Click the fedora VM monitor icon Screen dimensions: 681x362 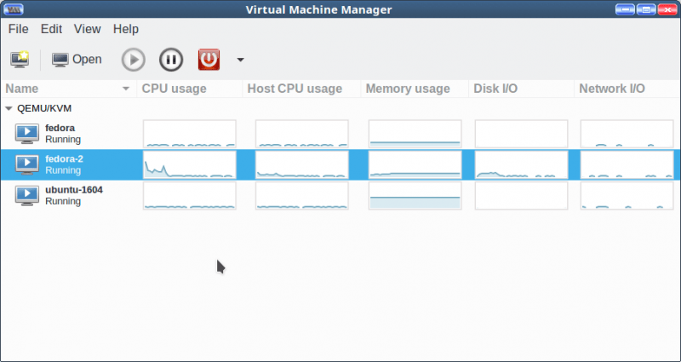pyautogui.click(x=27, y=134)
